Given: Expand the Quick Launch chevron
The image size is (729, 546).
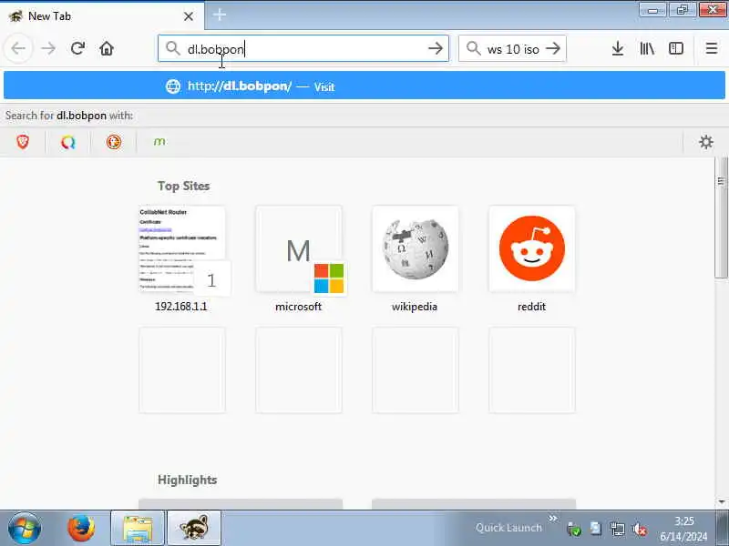Looking at the screenshot, I should pos(552,518).
